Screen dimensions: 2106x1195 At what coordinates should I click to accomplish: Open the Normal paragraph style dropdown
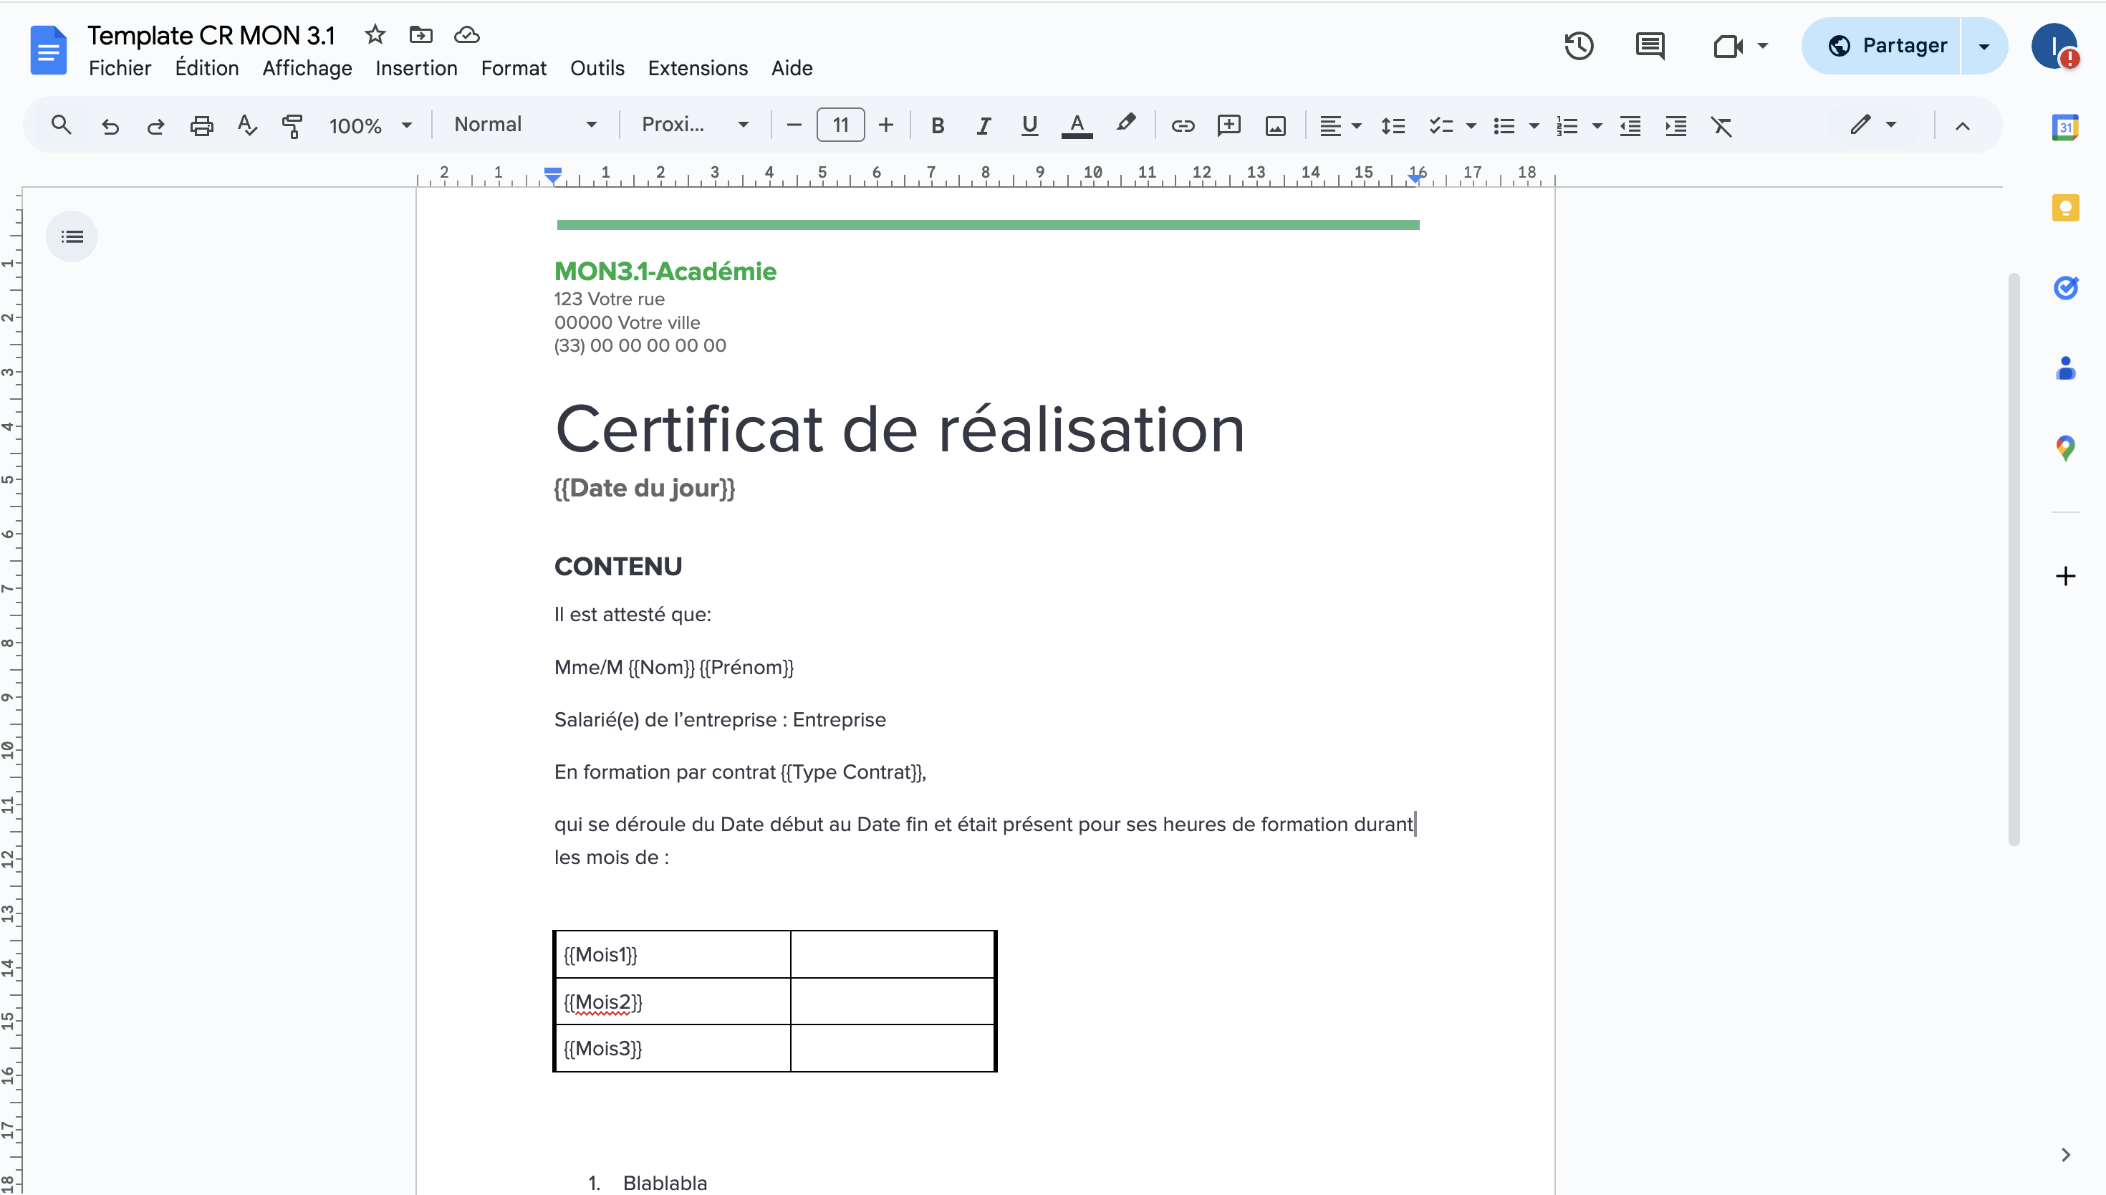click(x=525, y=125)
